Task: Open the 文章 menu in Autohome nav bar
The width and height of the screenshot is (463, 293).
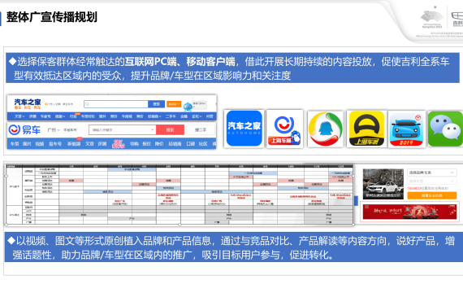Action: click(x=19, y=116)
